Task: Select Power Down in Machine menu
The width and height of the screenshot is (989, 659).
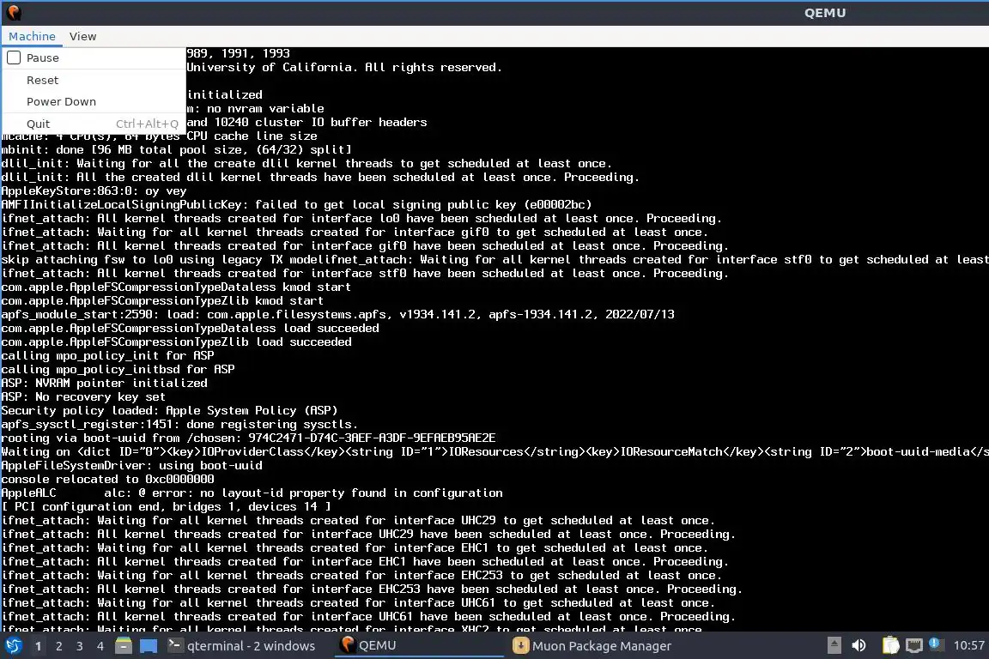Action: click(x=94, y=101)
